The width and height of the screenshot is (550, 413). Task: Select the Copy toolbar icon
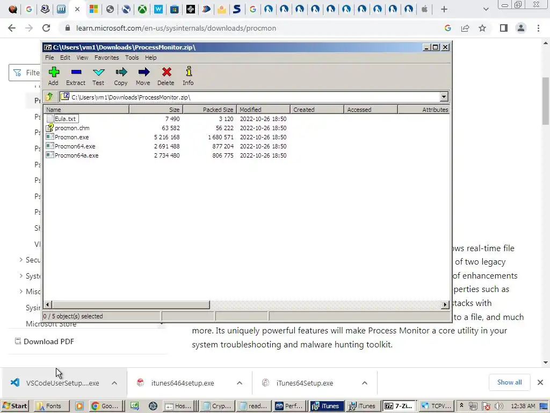click(x=121, y=76)
